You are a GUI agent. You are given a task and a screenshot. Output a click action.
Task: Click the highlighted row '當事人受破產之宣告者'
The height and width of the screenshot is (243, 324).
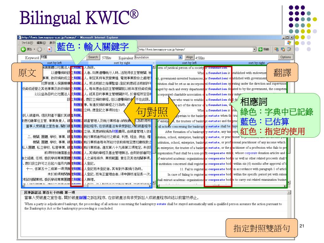(x=87, y=126)
